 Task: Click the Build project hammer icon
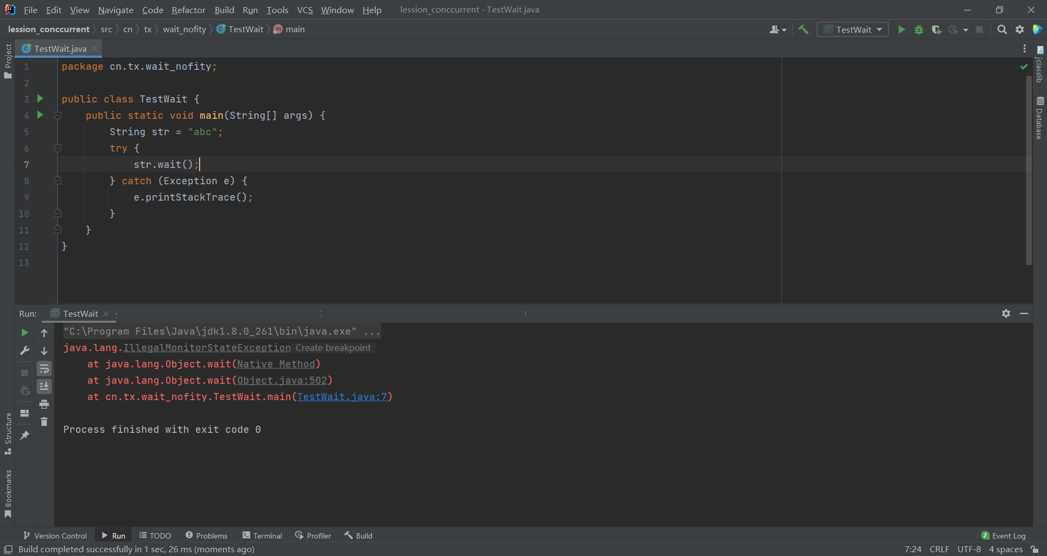(x=803, y=29)
